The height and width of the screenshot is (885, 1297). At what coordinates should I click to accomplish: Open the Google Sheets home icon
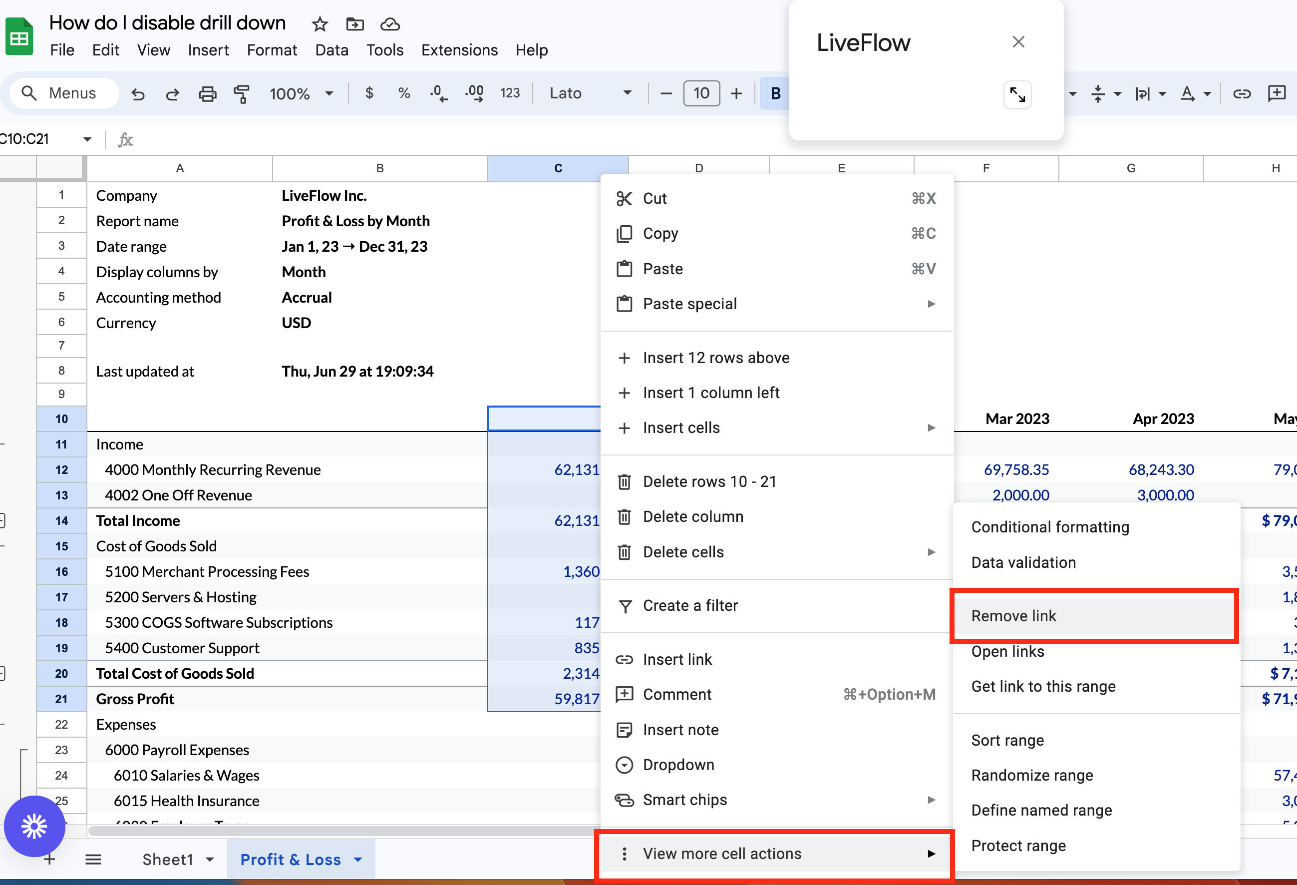(19, 37)
